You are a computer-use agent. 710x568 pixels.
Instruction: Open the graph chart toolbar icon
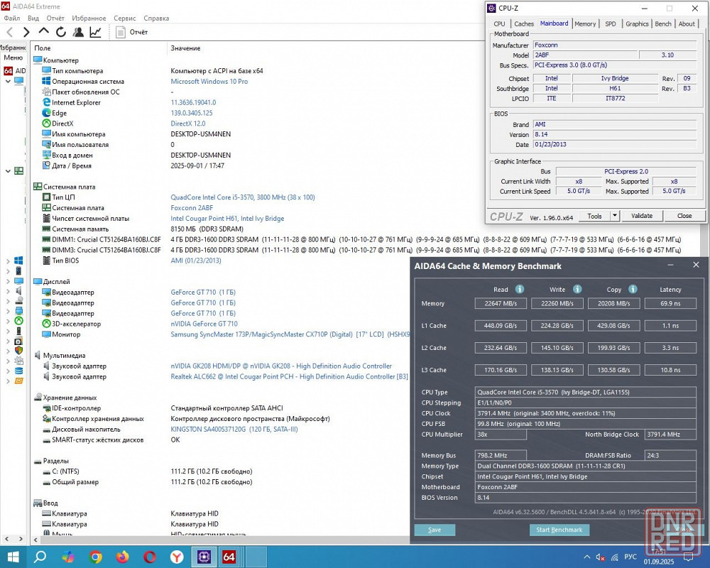tap(95, 32)
